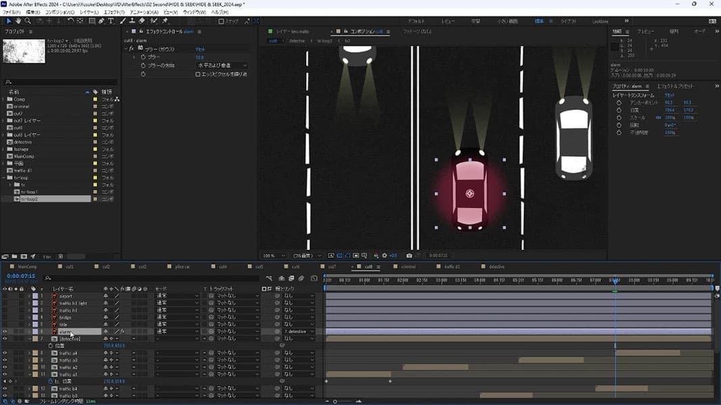This screenshot has width=721, height=405.
Task: Click the 0:00:07:15 timecode in timeline
Action: [21, 276]
